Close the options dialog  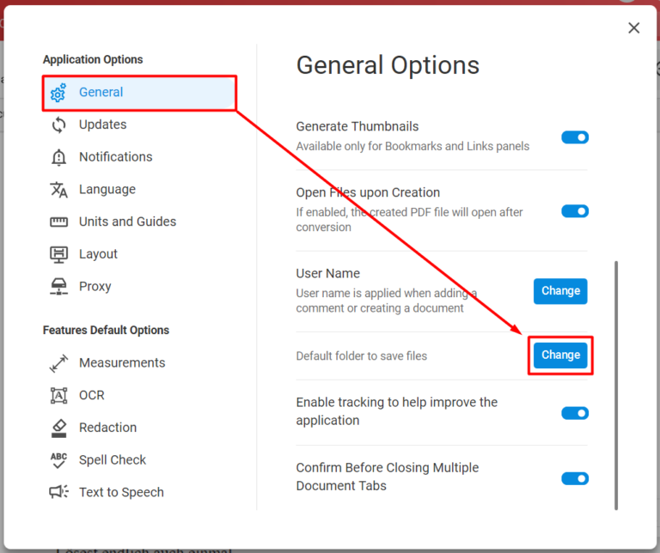pyautogui.click(x=634, y=28)
